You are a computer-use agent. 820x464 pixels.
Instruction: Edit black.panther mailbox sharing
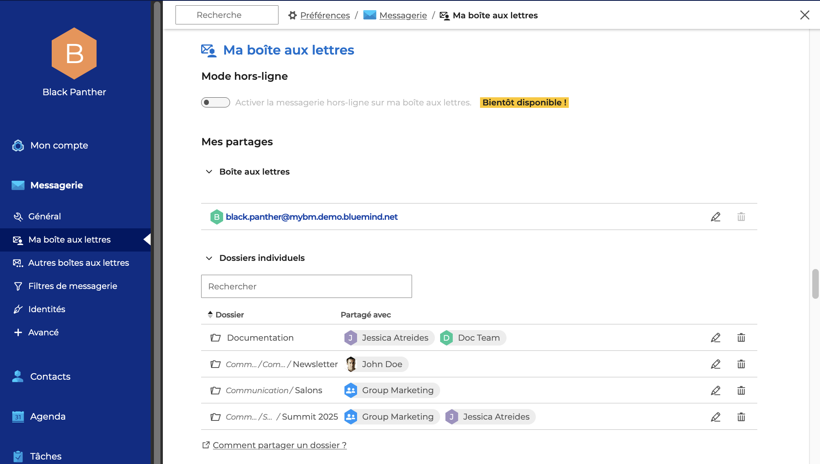pos(715,217)
